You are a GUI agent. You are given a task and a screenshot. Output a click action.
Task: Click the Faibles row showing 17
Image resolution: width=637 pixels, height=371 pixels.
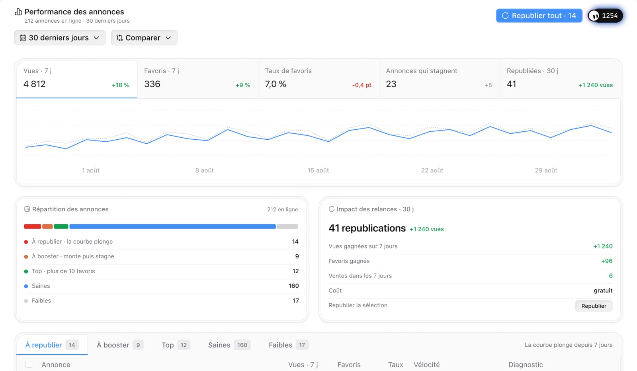161,301
